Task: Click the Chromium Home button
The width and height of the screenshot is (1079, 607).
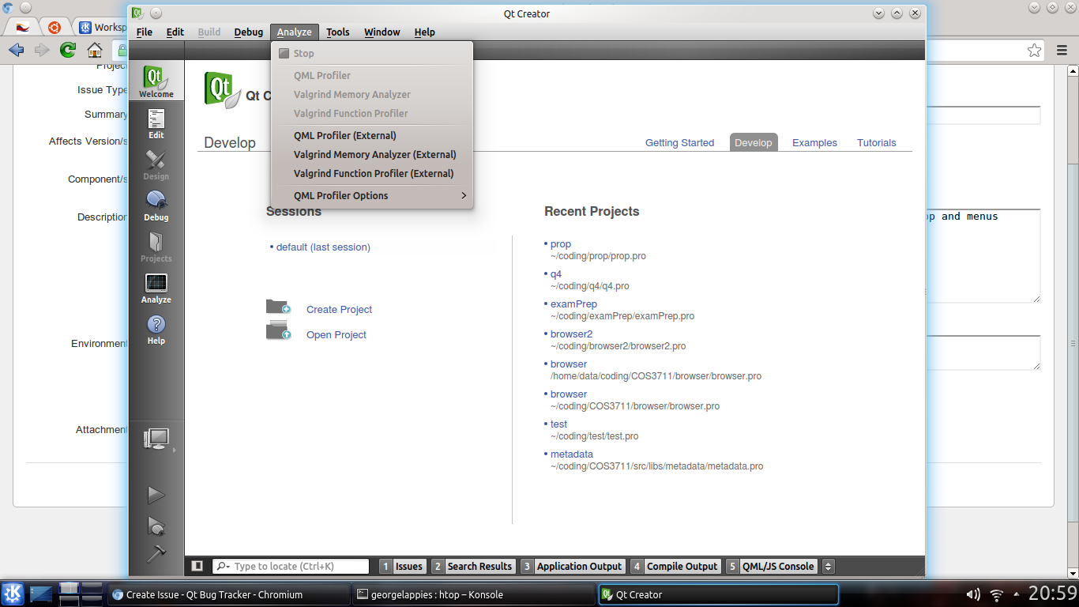Action: click(95, 51)
